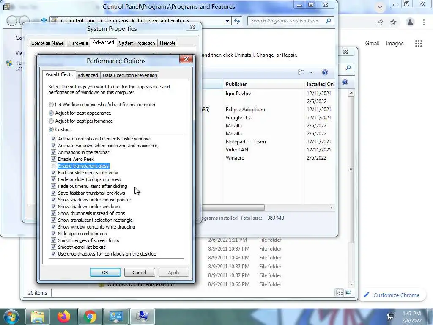
Task: Select Let Windows choose what's best
Action: 51,105
